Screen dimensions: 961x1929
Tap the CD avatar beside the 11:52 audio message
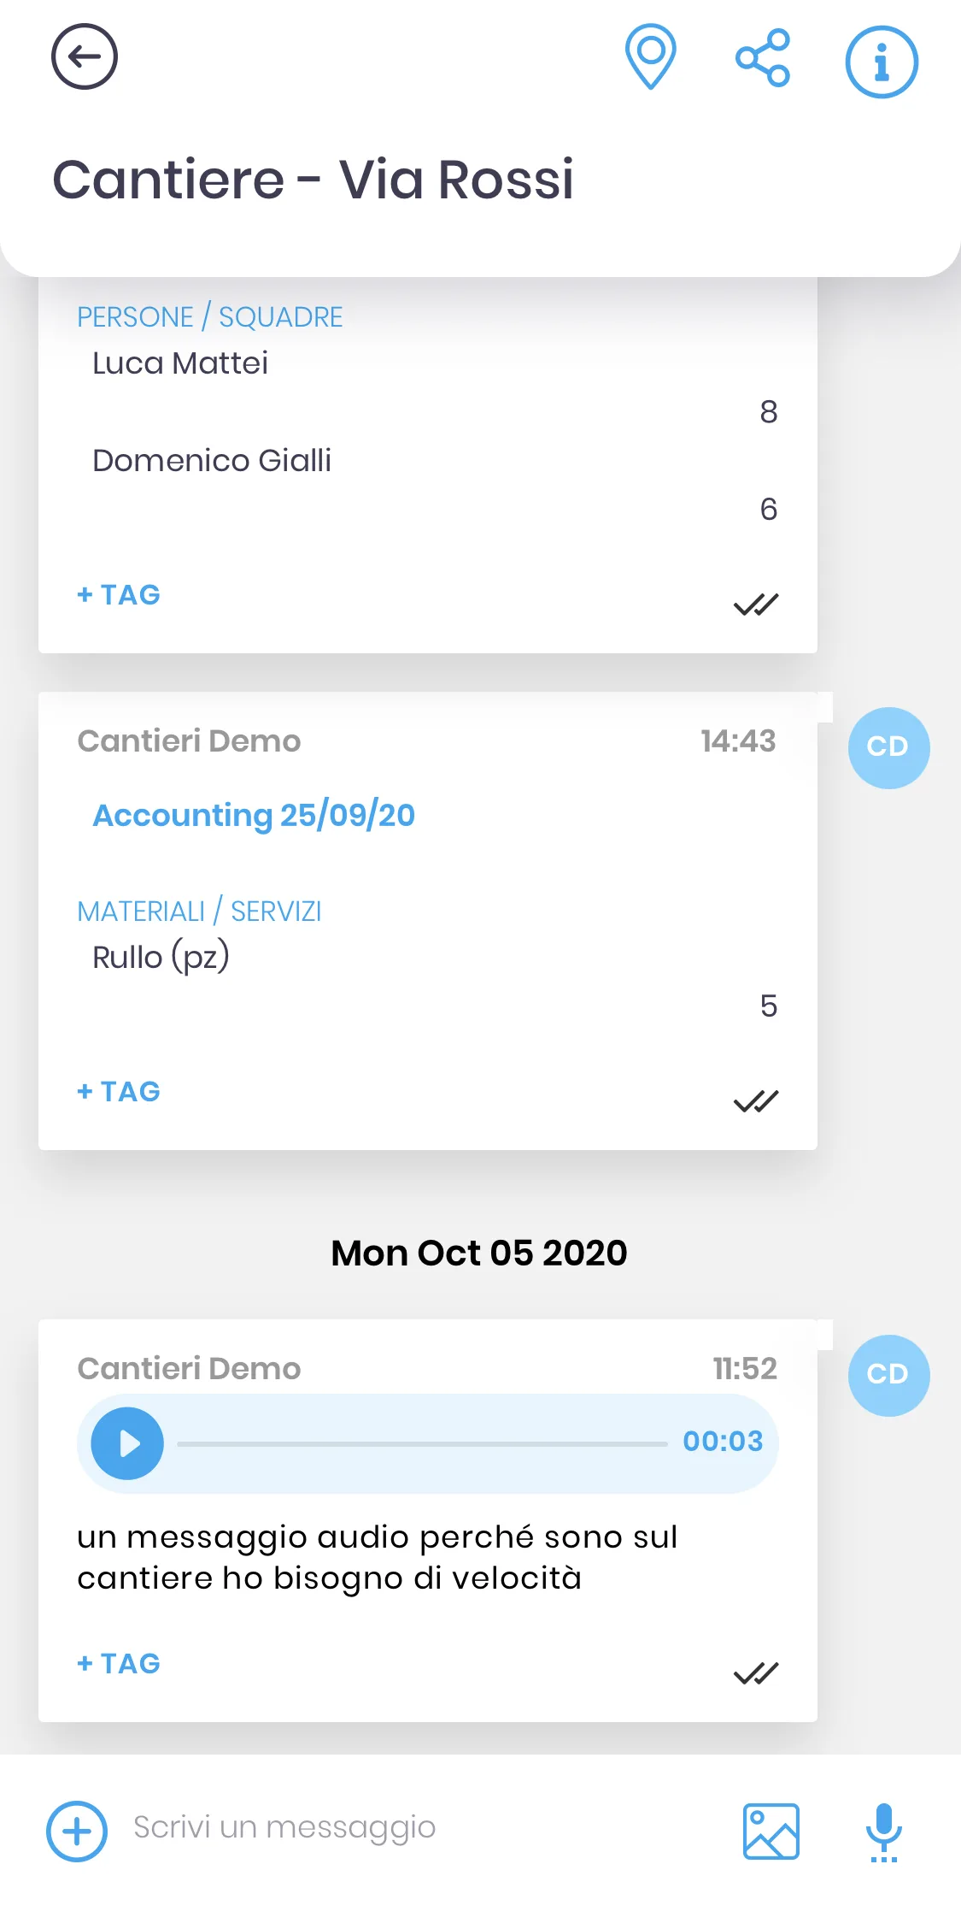pyautogui.click(x=888, y=1375)
